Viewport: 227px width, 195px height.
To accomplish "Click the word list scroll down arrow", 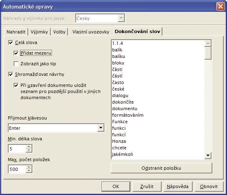I will 208,155.
